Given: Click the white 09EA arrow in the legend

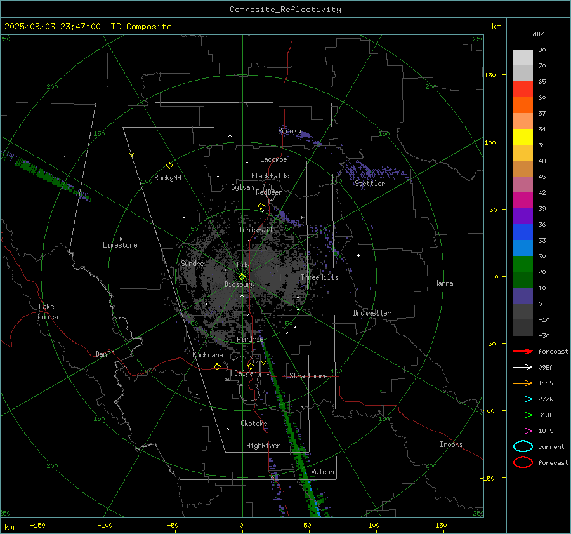Looking at the screenshot, I should [x=523, y=367].
